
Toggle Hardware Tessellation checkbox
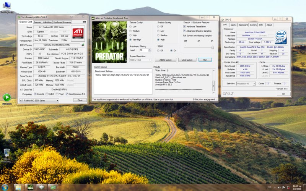point(184,26)
